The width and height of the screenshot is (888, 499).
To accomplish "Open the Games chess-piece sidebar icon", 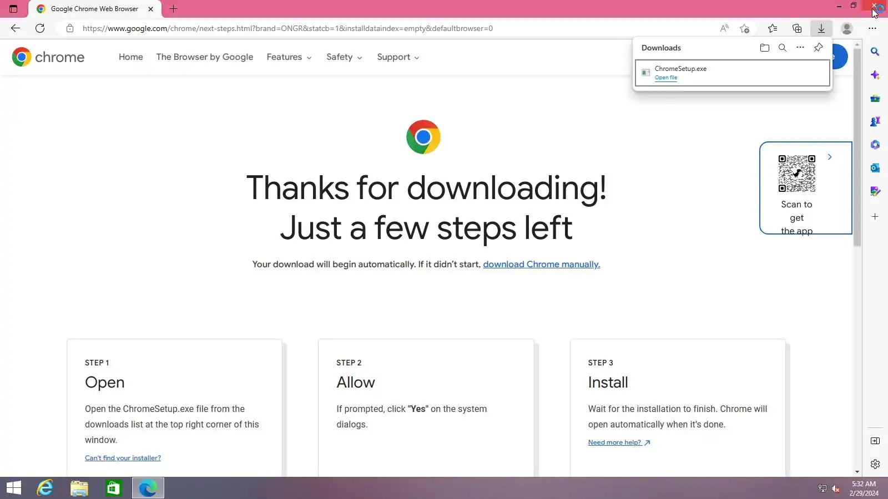I will pos(875,121).
